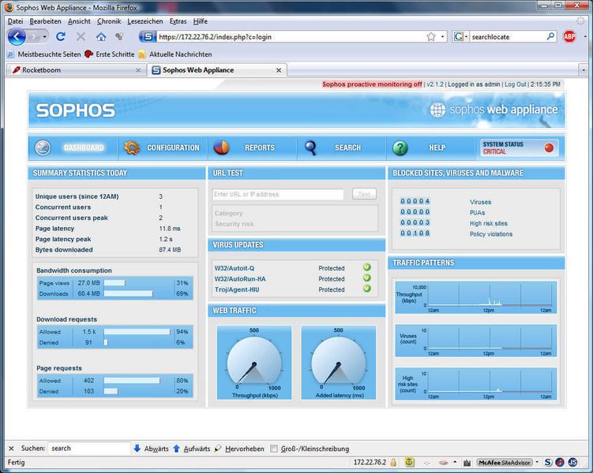Open the Bearbeiten menu
593x473 pixels.
pyautogui.click(x=45, y=21)
